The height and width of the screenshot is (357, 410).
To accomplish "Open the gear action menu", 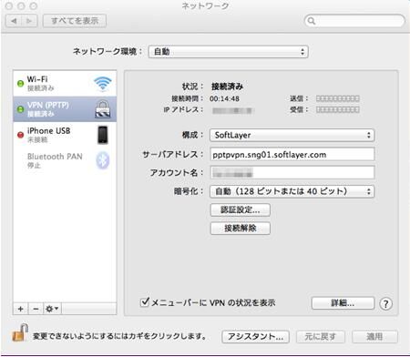I will point(52,309).
